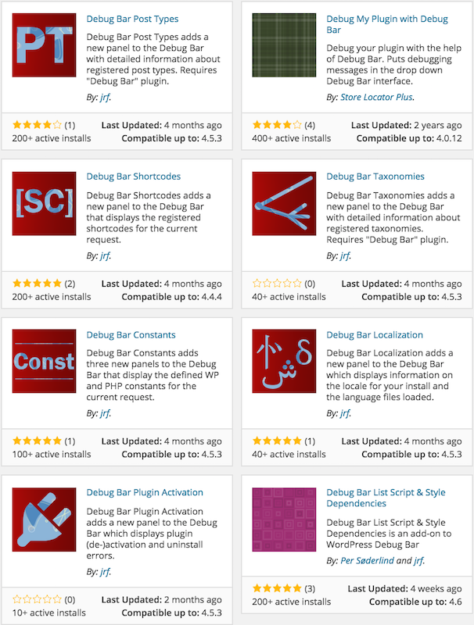The width and height of the screenshot is (474, 625).
Task: Open the Debug Bar Taxonomies title link
Action: (375, 177)
